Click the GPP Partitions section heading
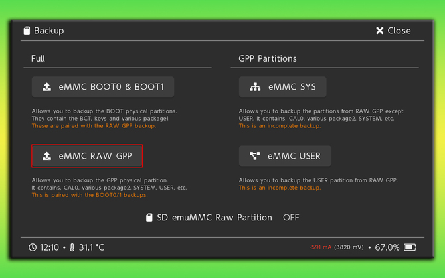 pos(268,58)
